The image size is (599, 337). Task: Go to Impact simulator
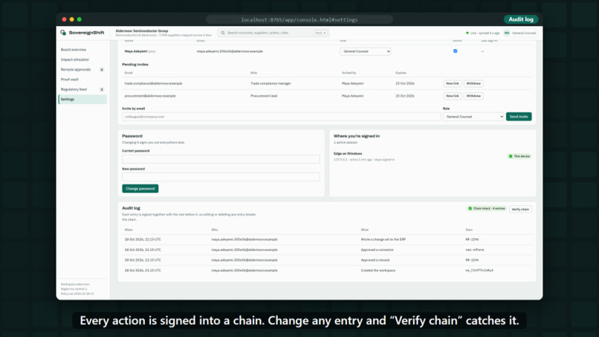75,60
